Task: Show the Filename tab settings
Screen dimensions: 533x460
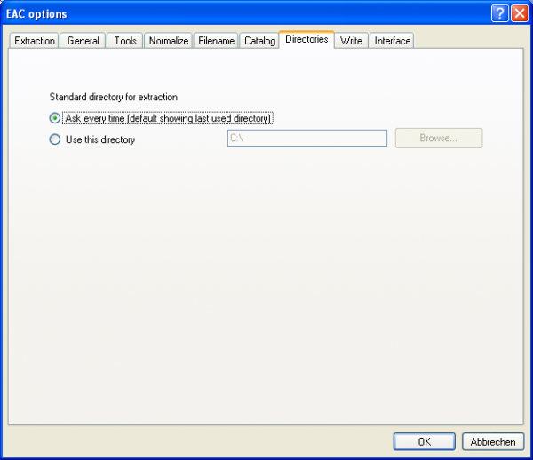Action: [x=216, y=41]
